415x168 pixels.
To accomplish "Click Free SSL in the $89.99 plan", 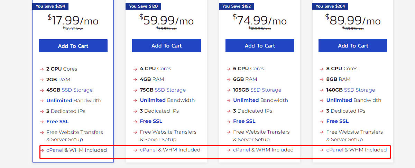I will [x=338, y=121].
